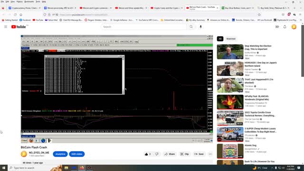Click the YouTube search magnifier button
The width and height of the screenshot is (304, 171).
(191, 27)
